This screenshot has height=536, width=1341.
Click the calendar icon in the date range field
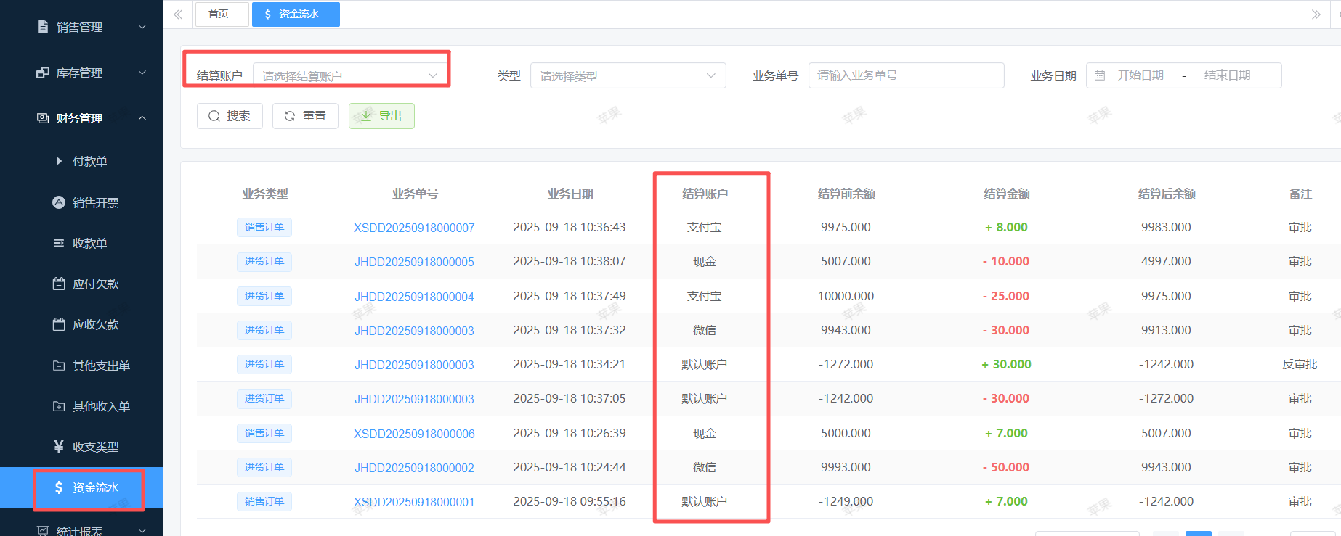pos(1100,75)
